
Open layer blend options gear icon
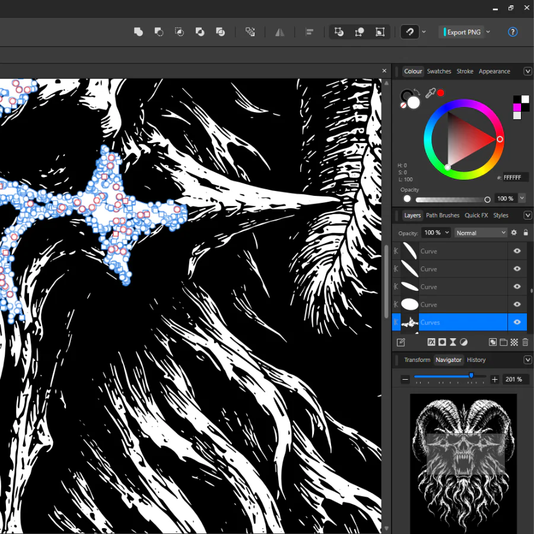[x=514, y=233]
